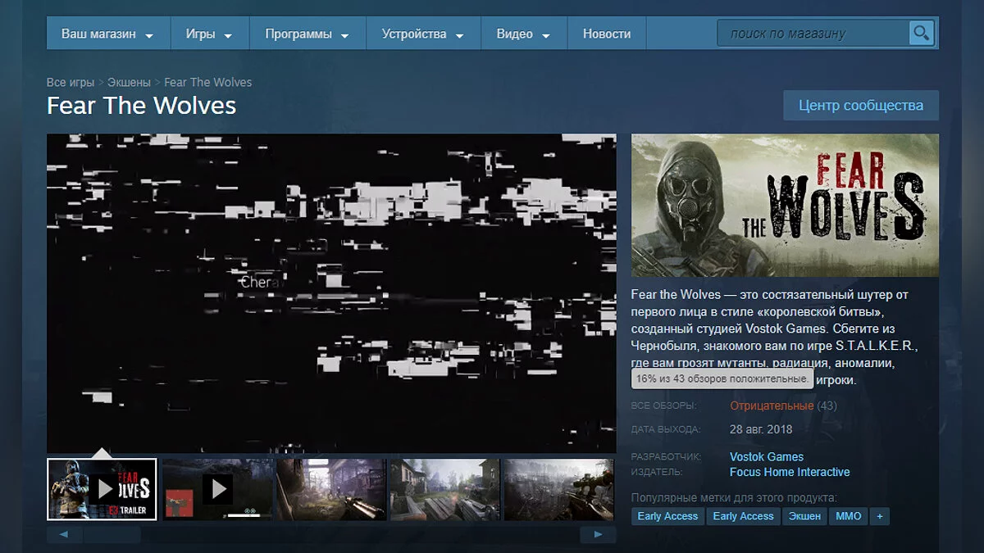Open Центр сообщества button
Image resolution: width=984 pixels, height=553 pixels.
pyautogui.click(x=860, y=106)
